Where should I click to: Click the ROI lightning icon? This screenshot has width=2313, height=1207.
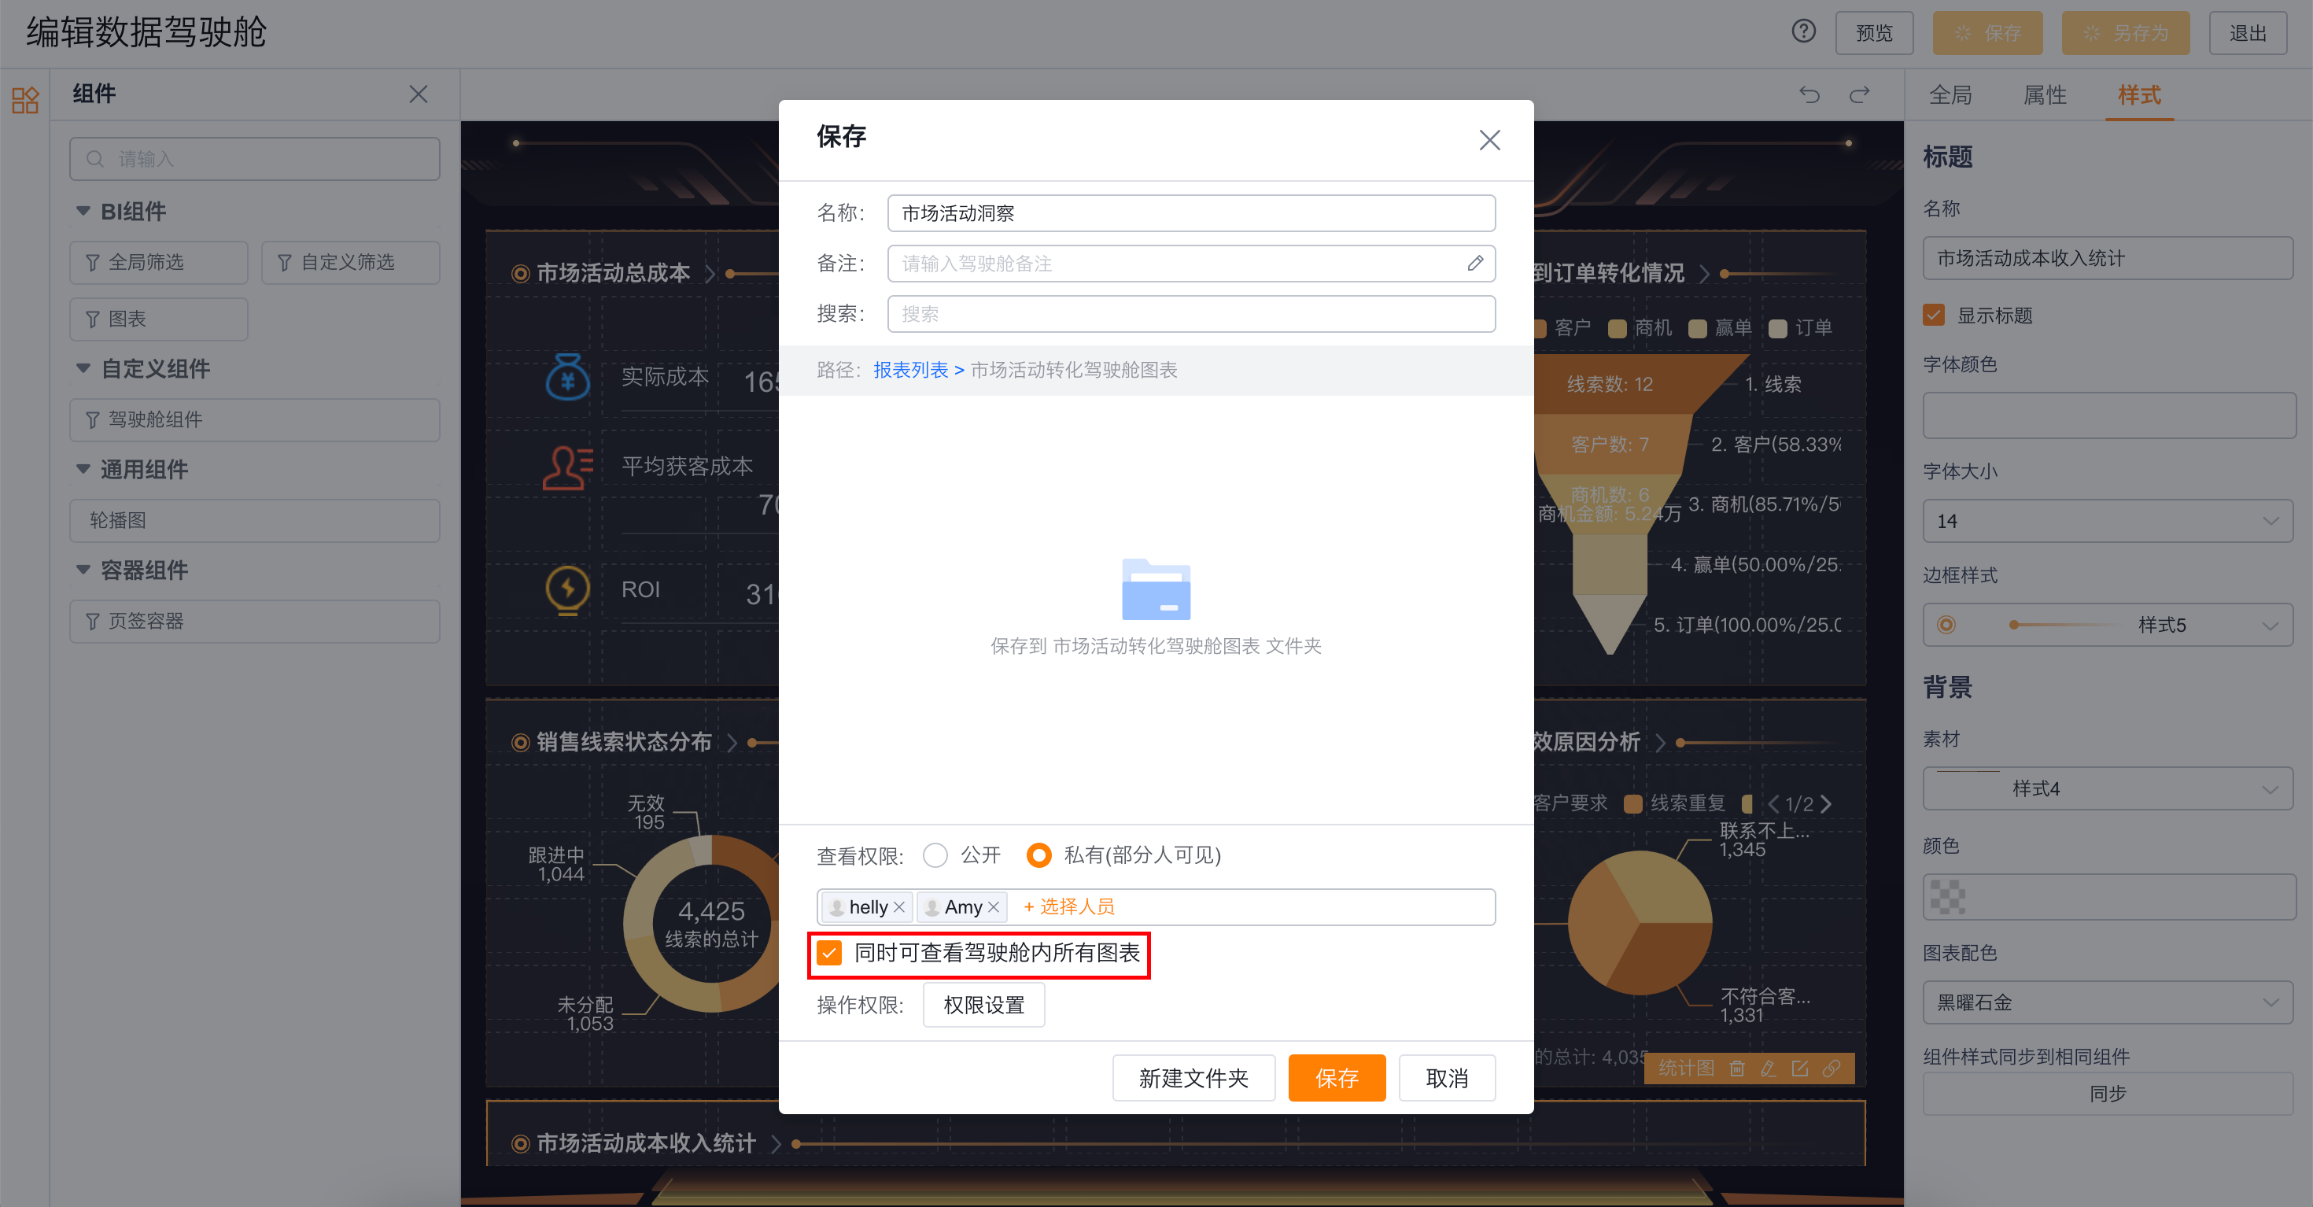click(567, 590)
